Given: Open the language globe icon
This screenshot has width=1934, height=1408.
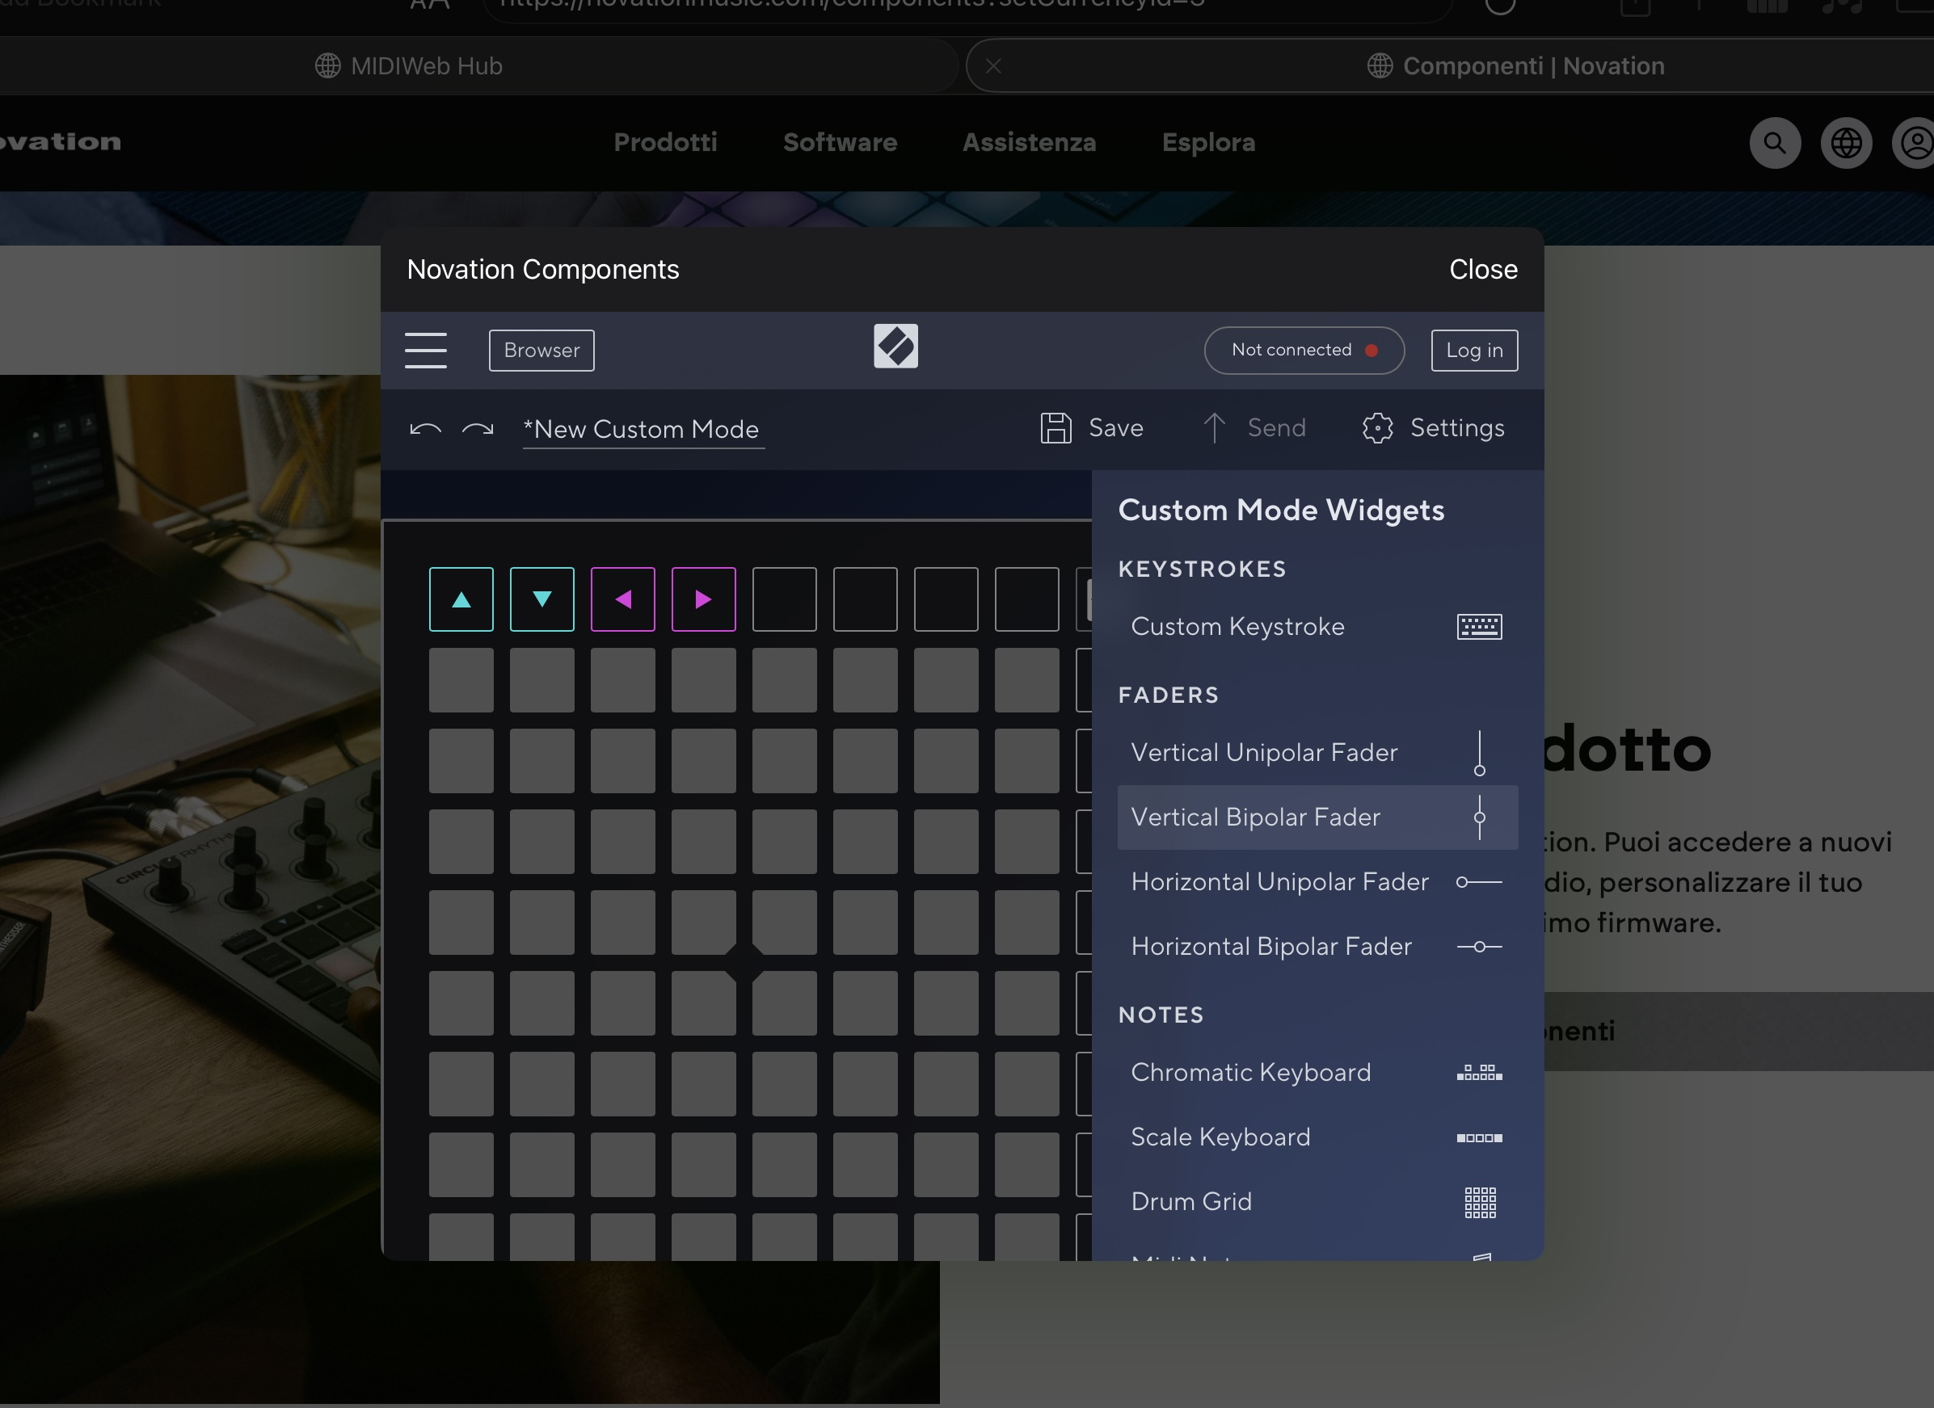Looking at the screenshot, I should (x=1846, y=142).
